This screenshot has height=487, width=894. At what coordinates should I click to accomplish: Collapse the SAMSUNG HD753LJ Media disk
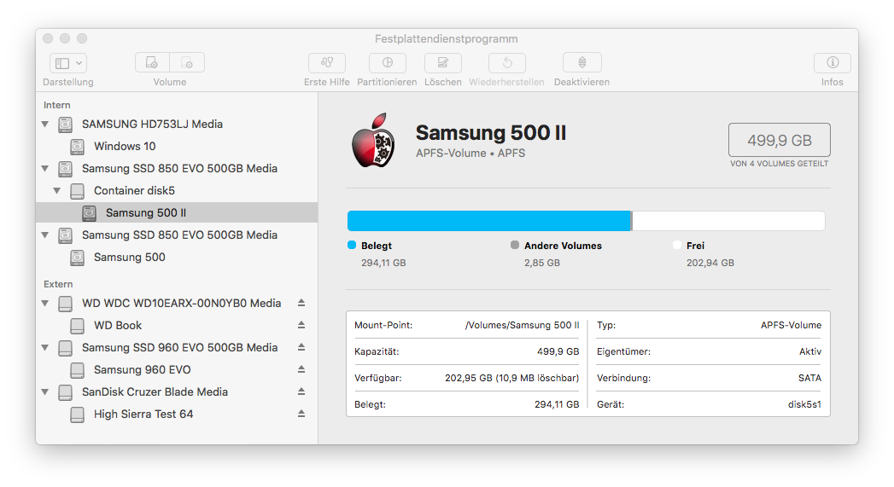click(x=45, y=125)
